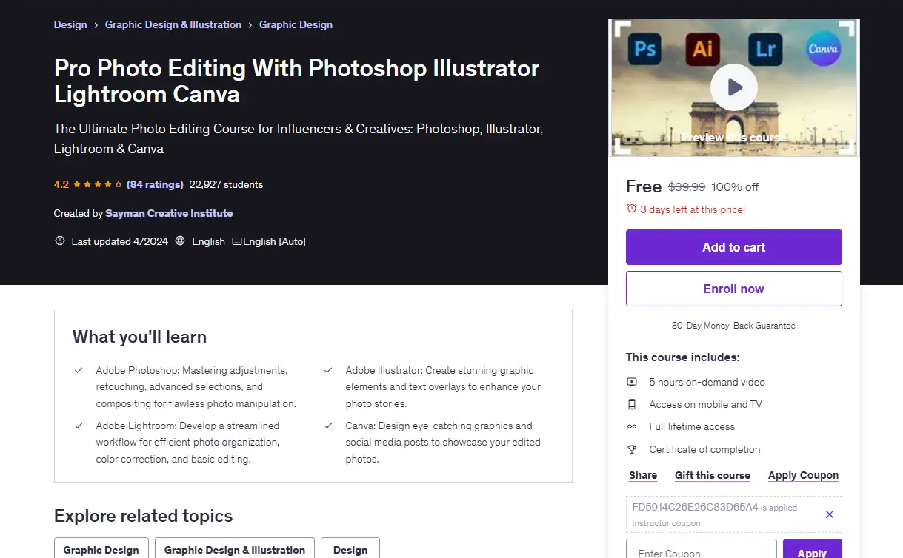The image size is (903, 558).
Task: Click the This course includes heading
Action: pyautogui.click(x=682, y=357)
